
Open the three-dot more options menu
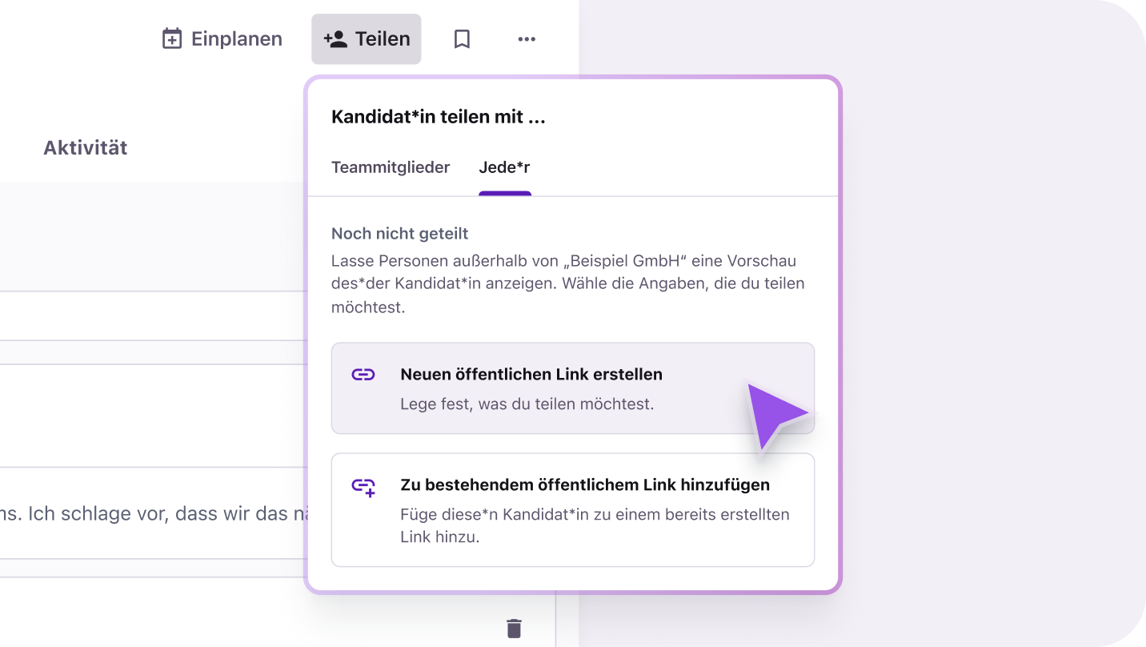526,39
